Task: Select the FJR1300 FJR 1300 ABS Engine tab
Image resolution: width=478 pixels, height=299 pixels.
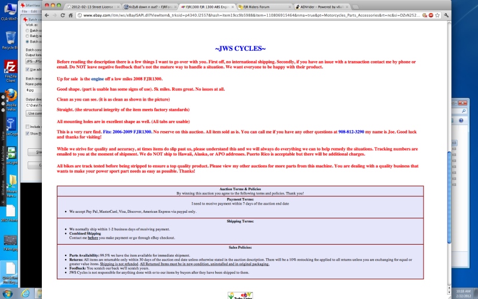Action: click(207, 7)
